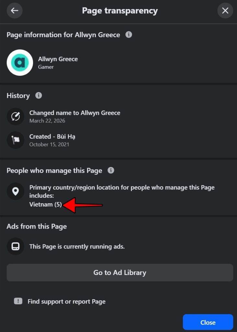The image size is (237, 332).
Task: Click the name change history icon
Action: 15,116
